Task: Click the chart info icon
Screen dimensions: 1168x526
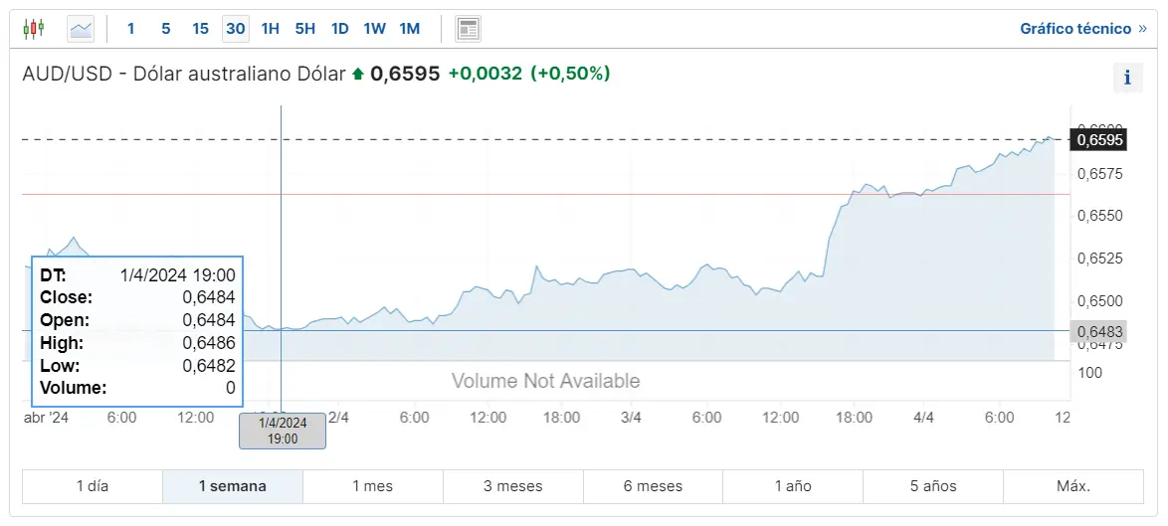Action: point(1127,78)
